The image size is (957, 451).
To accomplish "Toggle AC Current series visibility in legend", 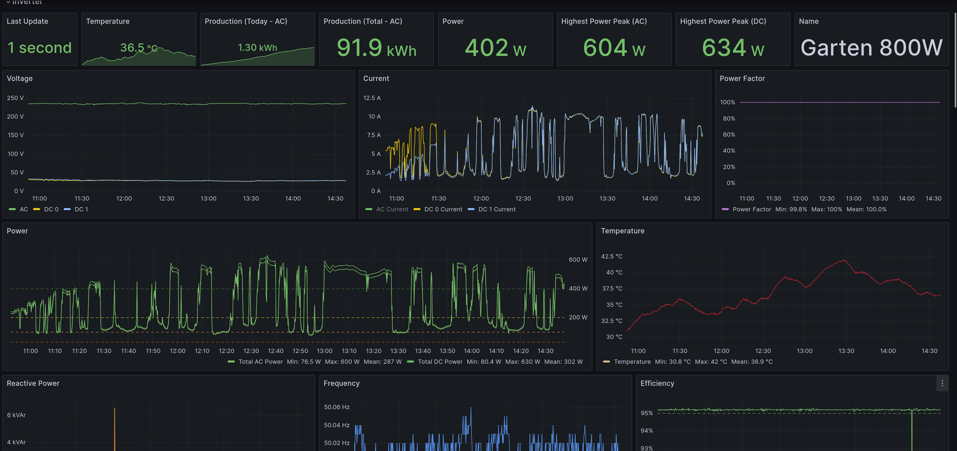I will click(x=392, y=209).
